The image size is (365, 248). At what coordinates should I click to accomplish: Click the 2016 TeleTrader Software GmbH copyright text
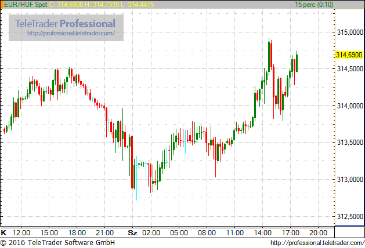point(57,243)
